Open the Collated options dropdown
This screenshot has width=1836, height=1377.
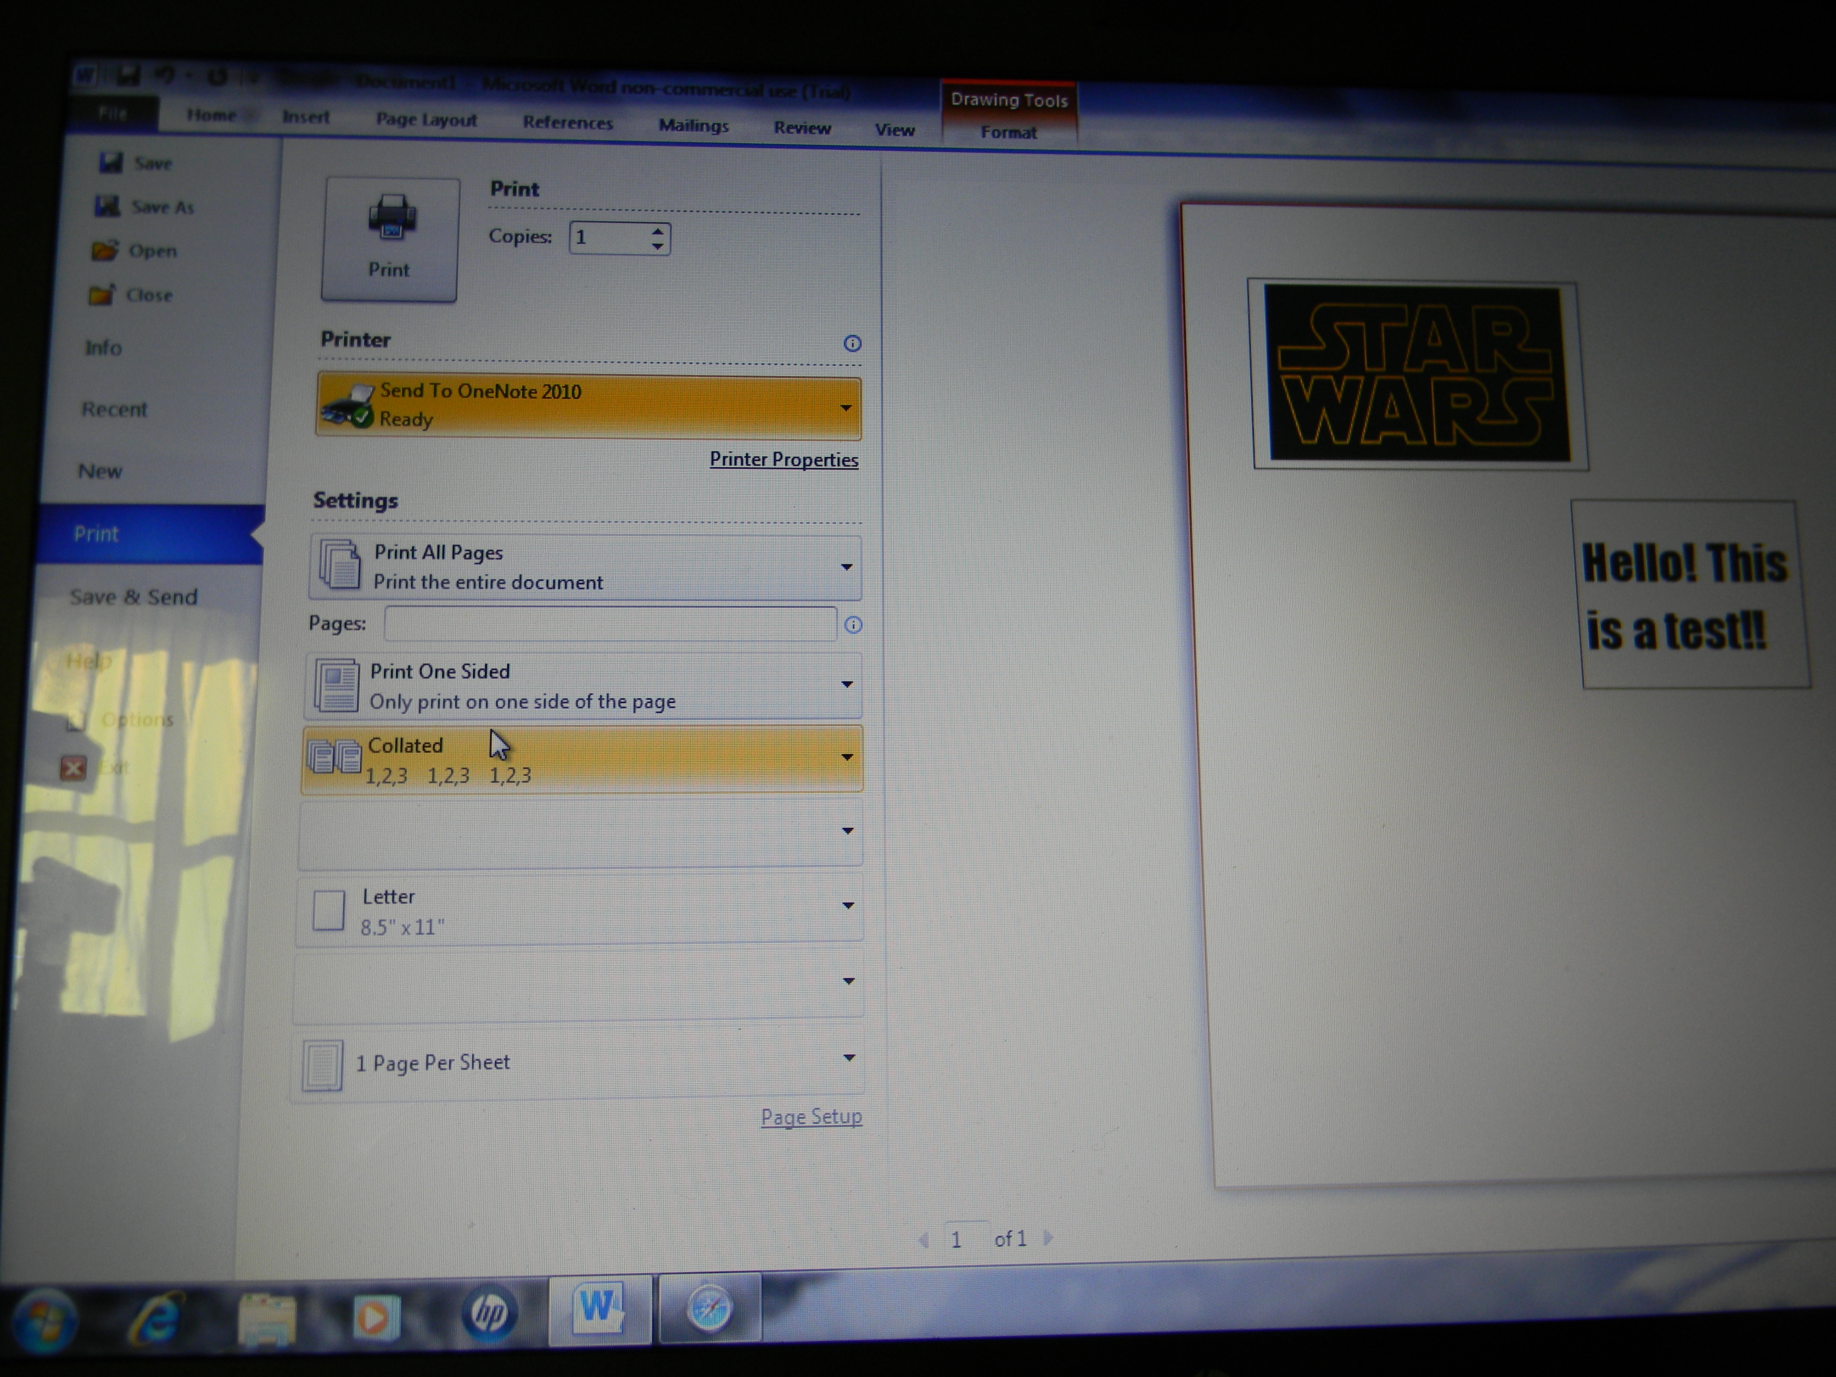(x=582, y=759)
